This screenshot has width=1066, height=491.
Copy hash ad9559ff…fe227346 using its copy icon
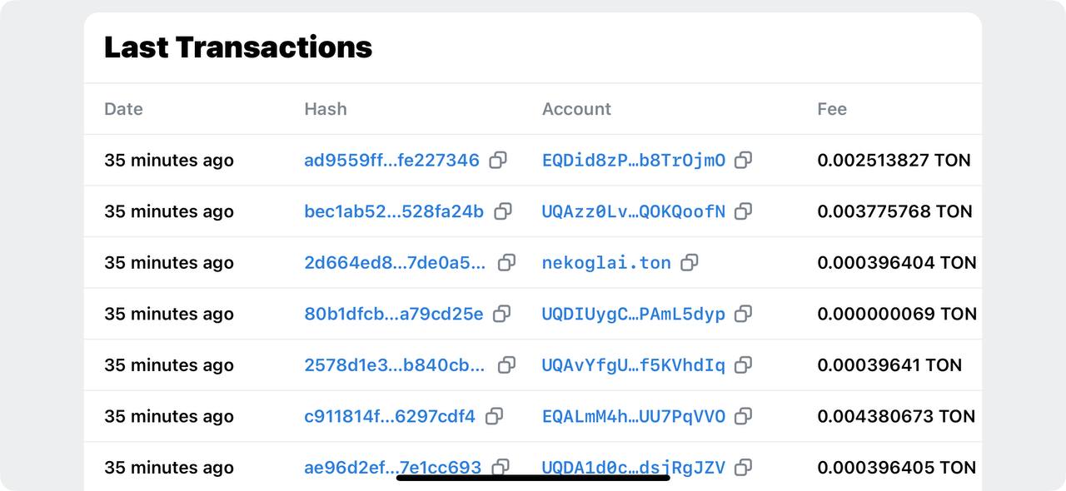click(x=498, y=160)
